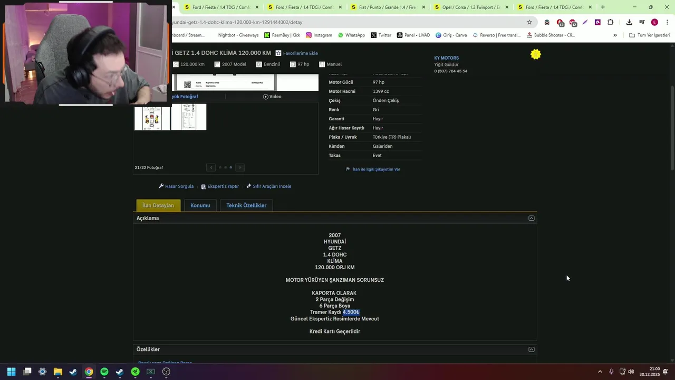Open the taskbar clock showing 21:00

tap(650, 372)
